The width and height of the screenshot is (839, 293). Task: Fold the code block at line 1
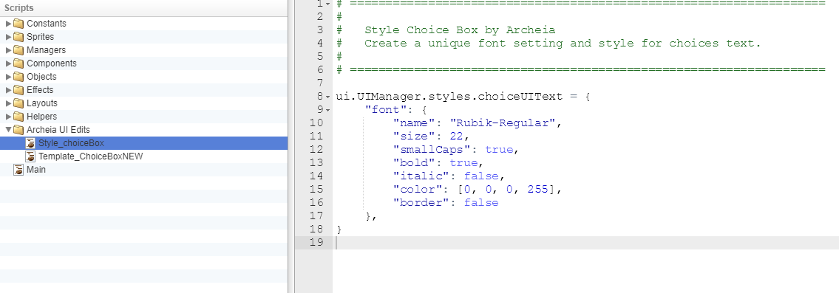click(327, 4)
